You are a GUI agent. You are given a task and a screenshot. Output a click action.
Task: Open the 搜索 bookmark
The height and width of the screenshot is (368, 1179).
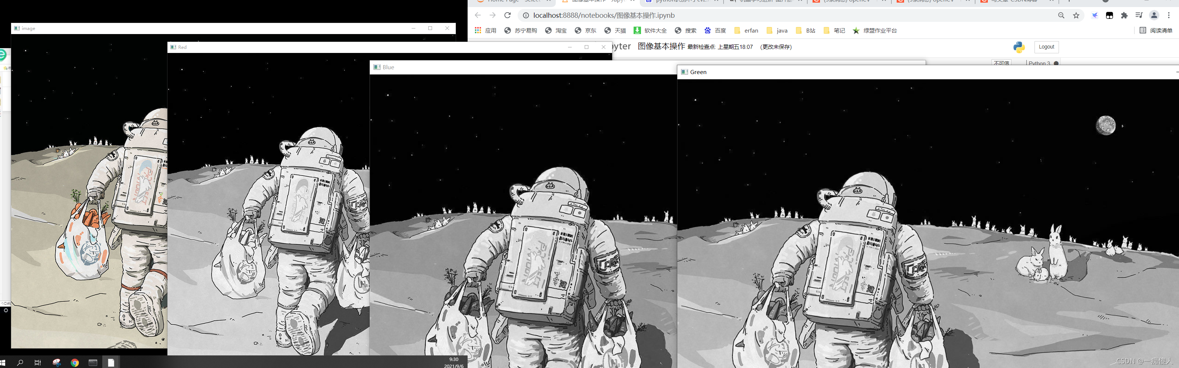pyautogui.click(x=685, y=31)
